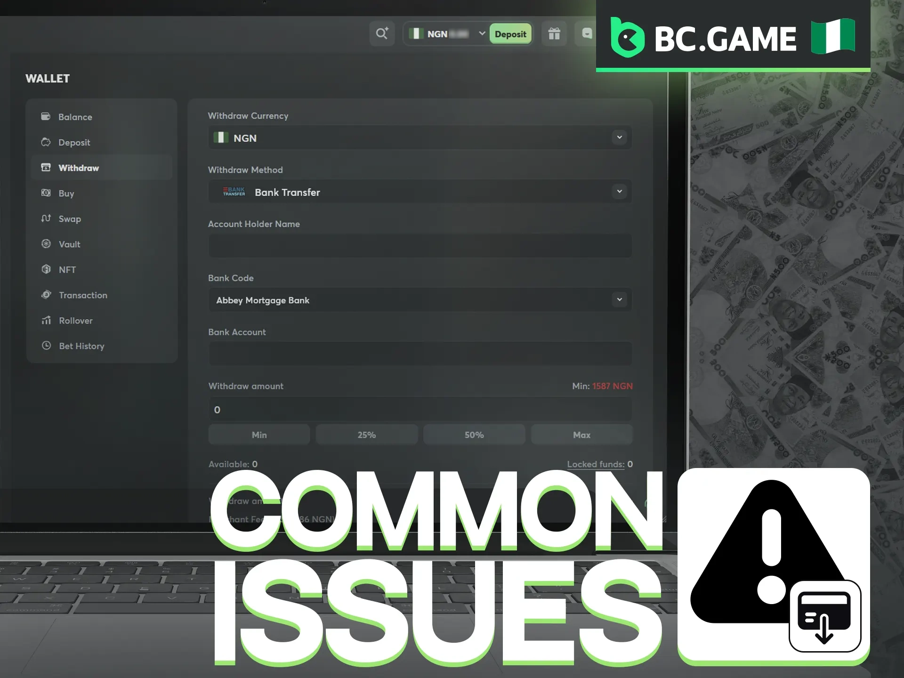Click the Vault sidebar icon
The height and width of the screenshot is (678, 904).
coord(46,243)
